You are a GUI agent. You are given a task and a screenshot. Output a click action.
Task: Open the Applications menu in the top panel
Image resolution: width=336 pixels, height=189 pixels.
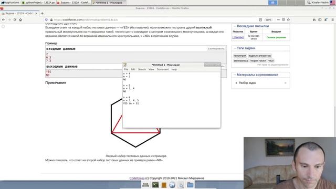10,3
